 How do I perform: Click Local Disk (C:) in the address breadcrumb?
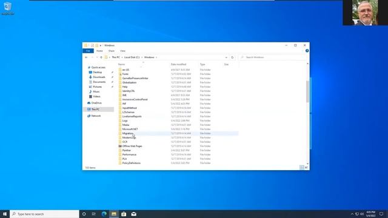tap(132, 58)
